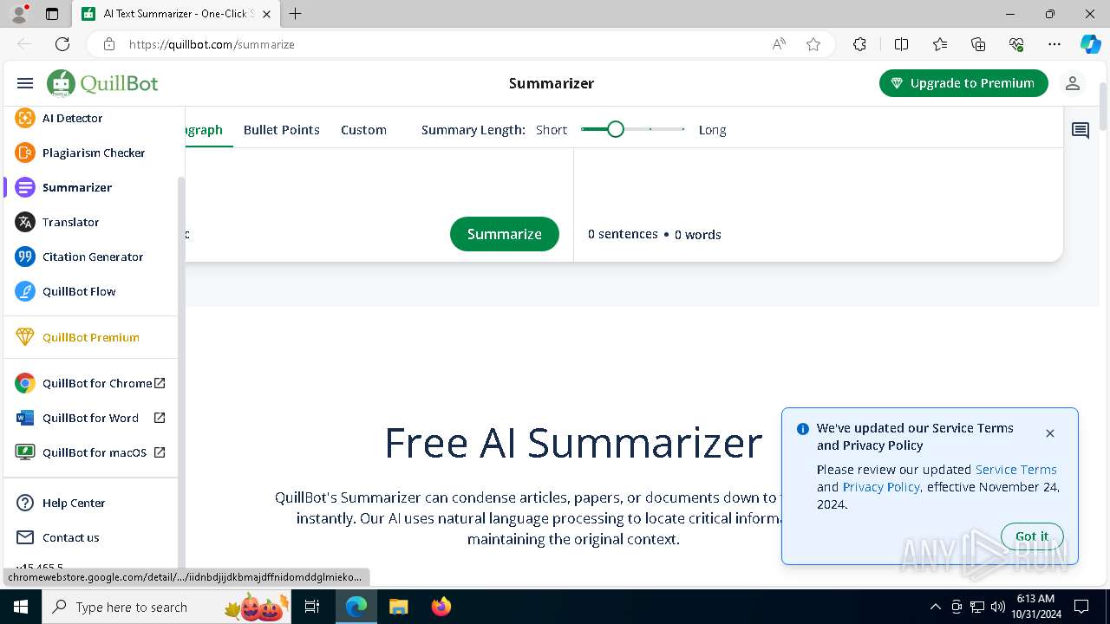This screenshot has width=1110, height=624.
Task: Click the '0 sentences' counter text
Action: (623, 234)
